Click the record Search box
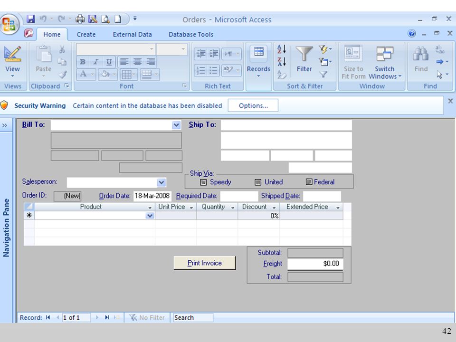456x342 pixels. pyautogui.click(x=193, y=318)
